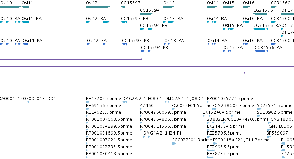Select the Osi13 gene label

tap(169, 3)
